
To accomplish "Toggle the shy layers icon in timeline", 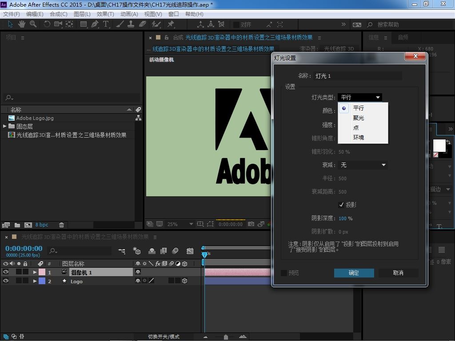I will click(152, 251).
